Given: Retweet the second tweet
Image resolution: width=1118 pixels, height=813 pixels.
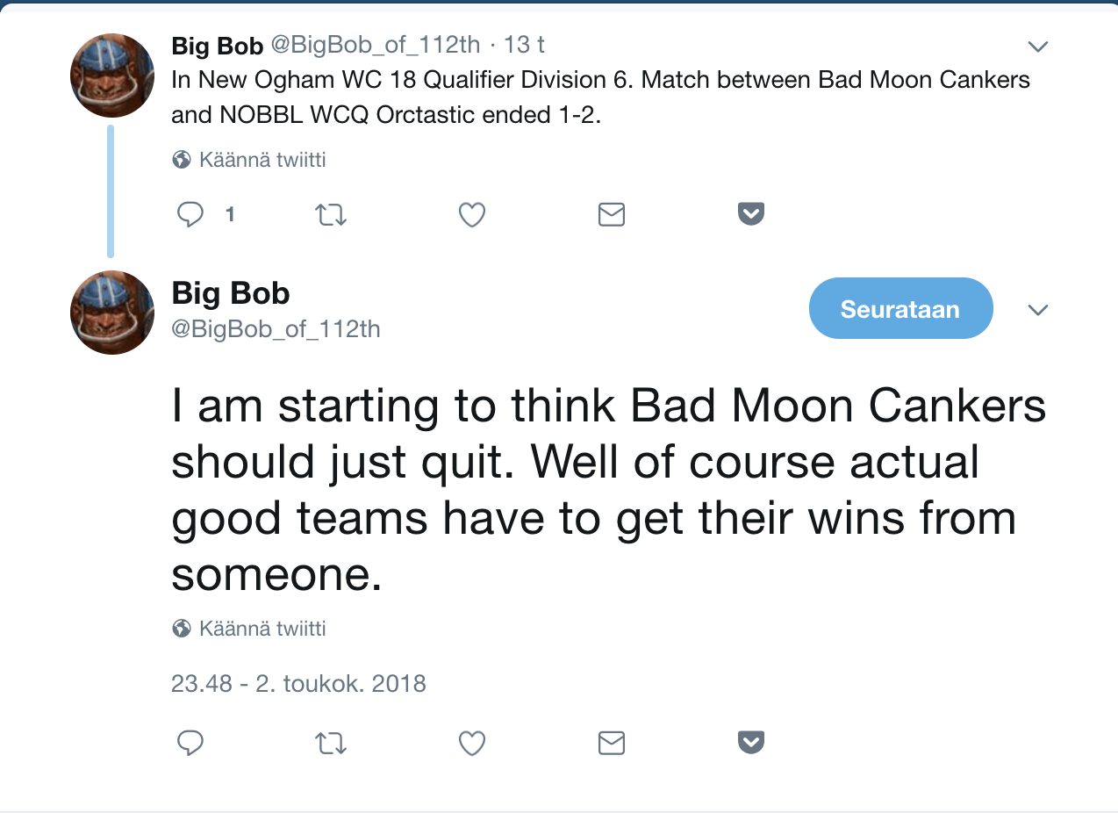Looking at the screenshot, I should pos(331,743).
